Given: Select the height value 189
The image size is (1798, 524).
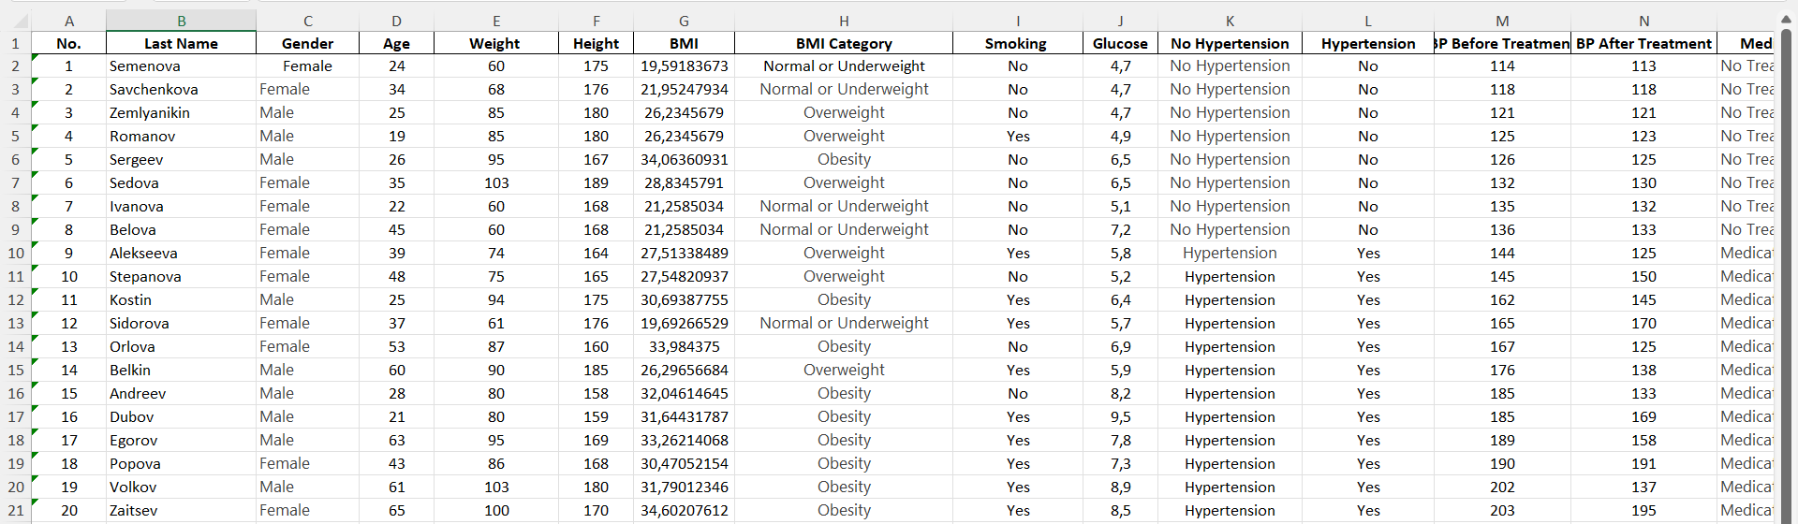Looking at the screenshot, I should (596, 182).
